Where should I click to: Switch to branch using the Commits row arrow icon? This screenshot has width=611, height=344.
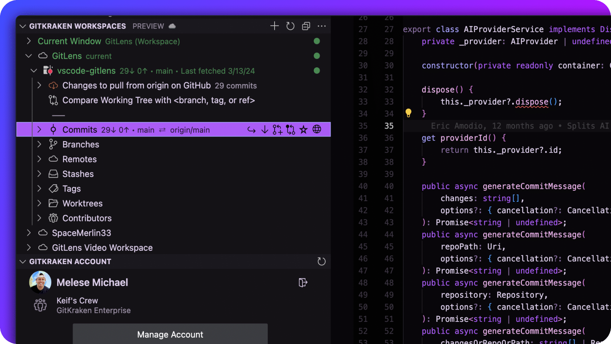click(251, 130)
